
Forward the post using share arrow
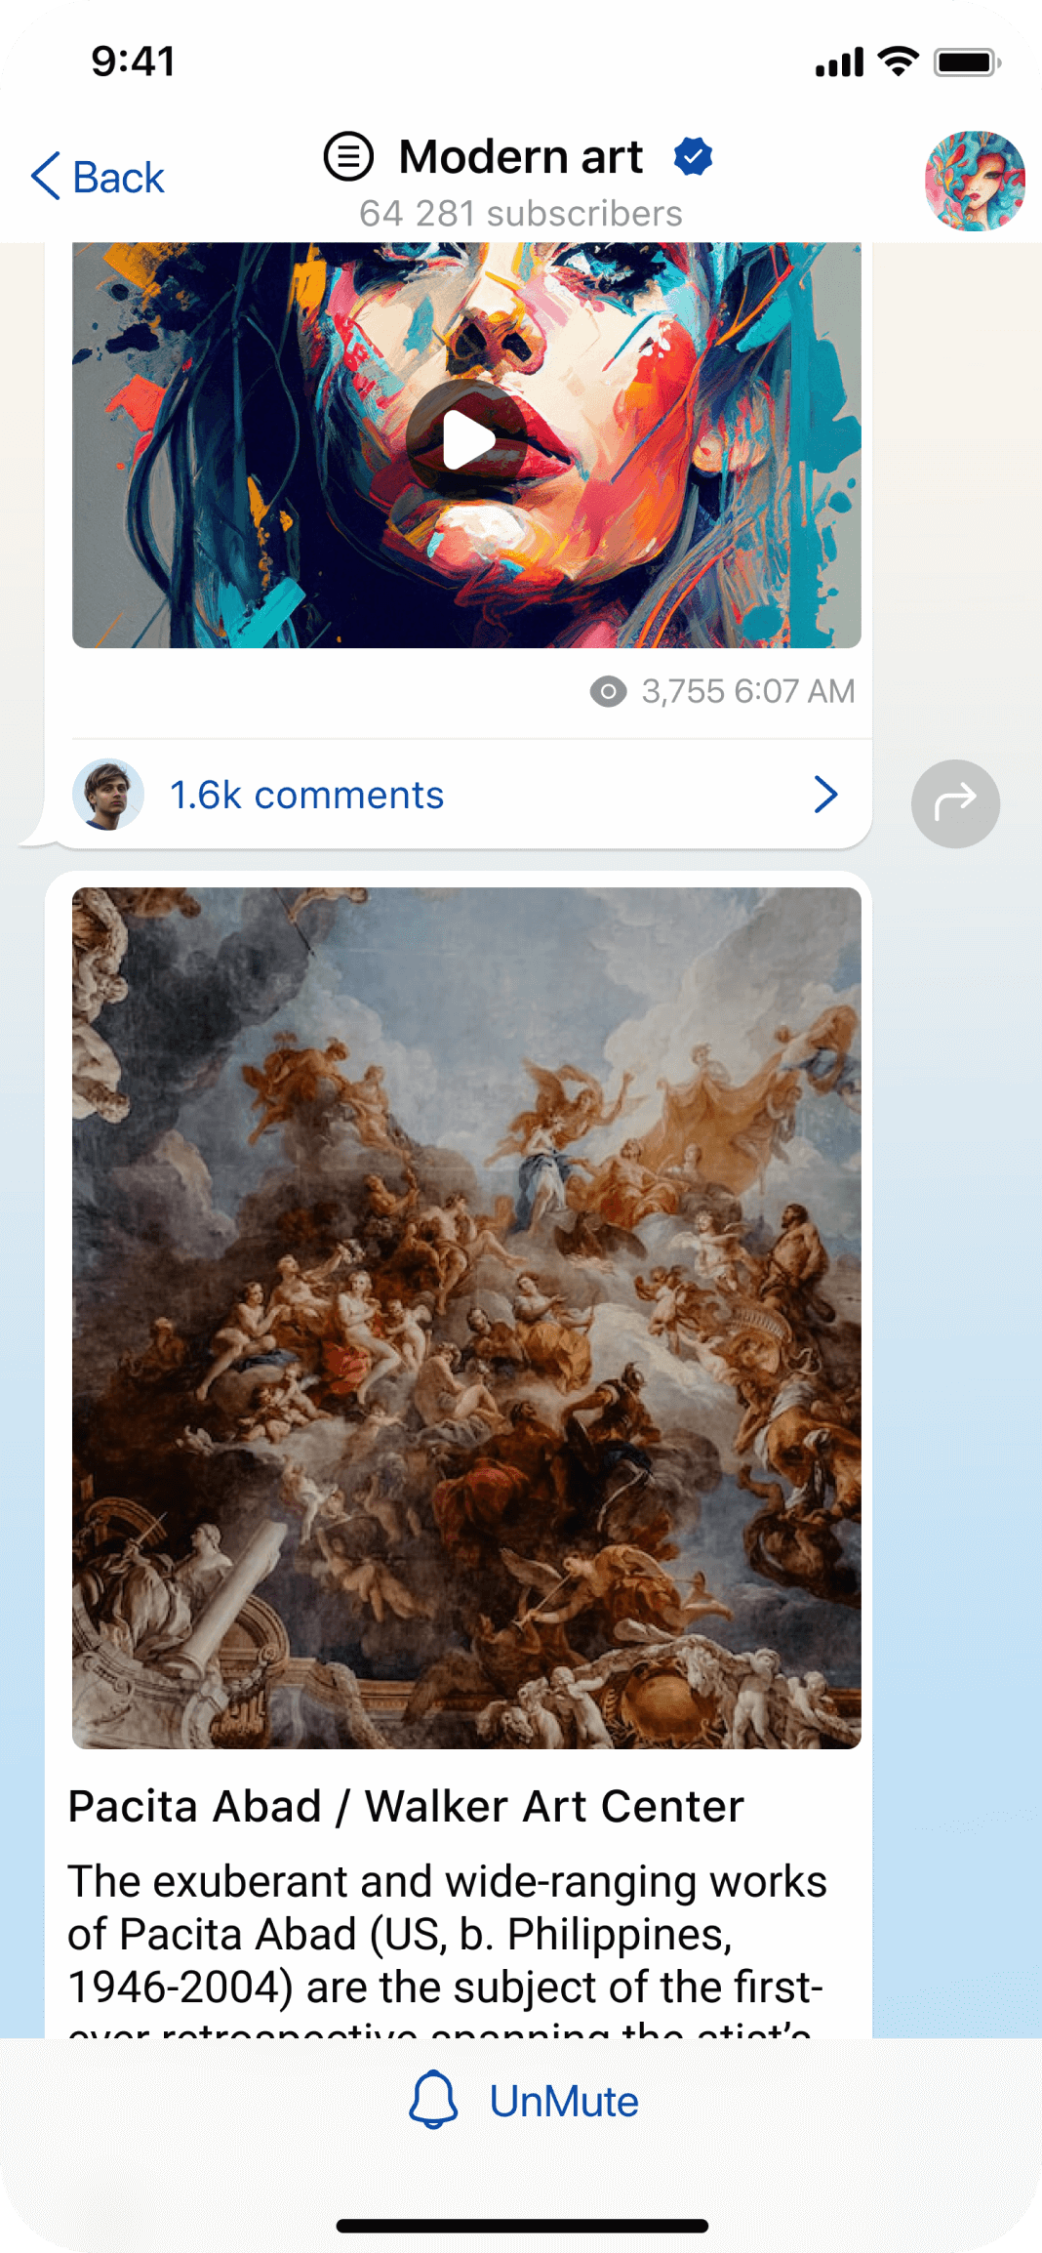coord(955,803)
